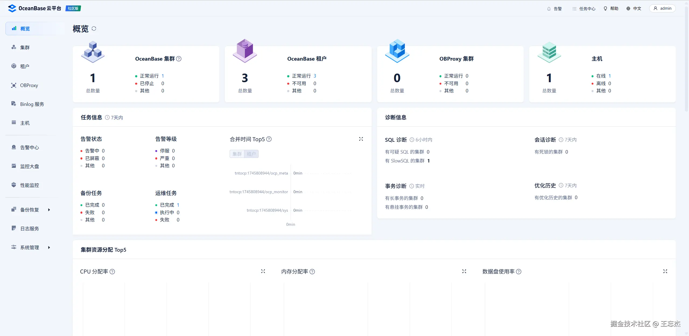Click help icon next to 内存分配率
This screenshot has width=689, height=336.
[x=312, y=272]
